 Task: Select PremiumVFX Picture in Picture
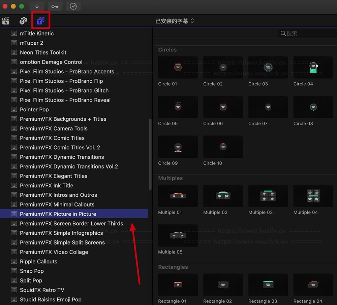pyautogui.click(x=74, y=214)
